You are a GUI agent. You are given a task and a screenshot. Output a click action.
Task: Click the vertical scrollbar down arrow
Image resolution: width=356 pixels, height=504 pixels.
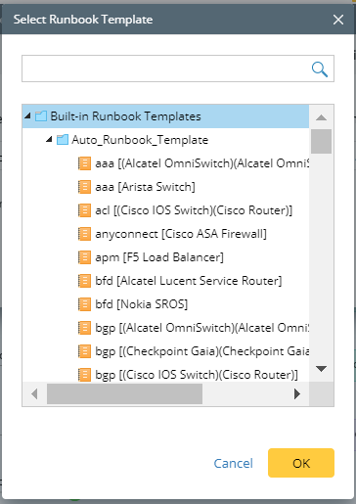coord(321,369)
